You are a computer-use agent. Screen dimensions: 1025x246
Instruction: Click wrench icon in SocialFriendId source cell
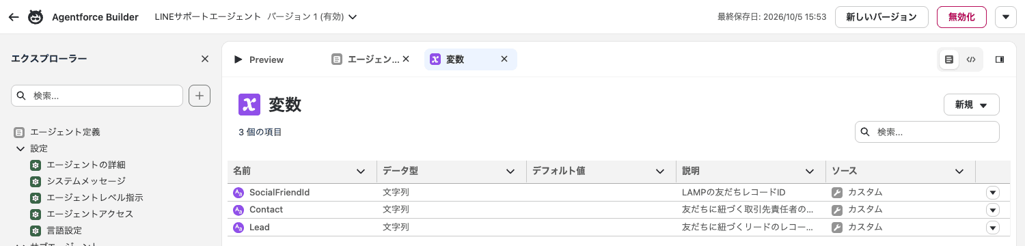pos(837,193)
